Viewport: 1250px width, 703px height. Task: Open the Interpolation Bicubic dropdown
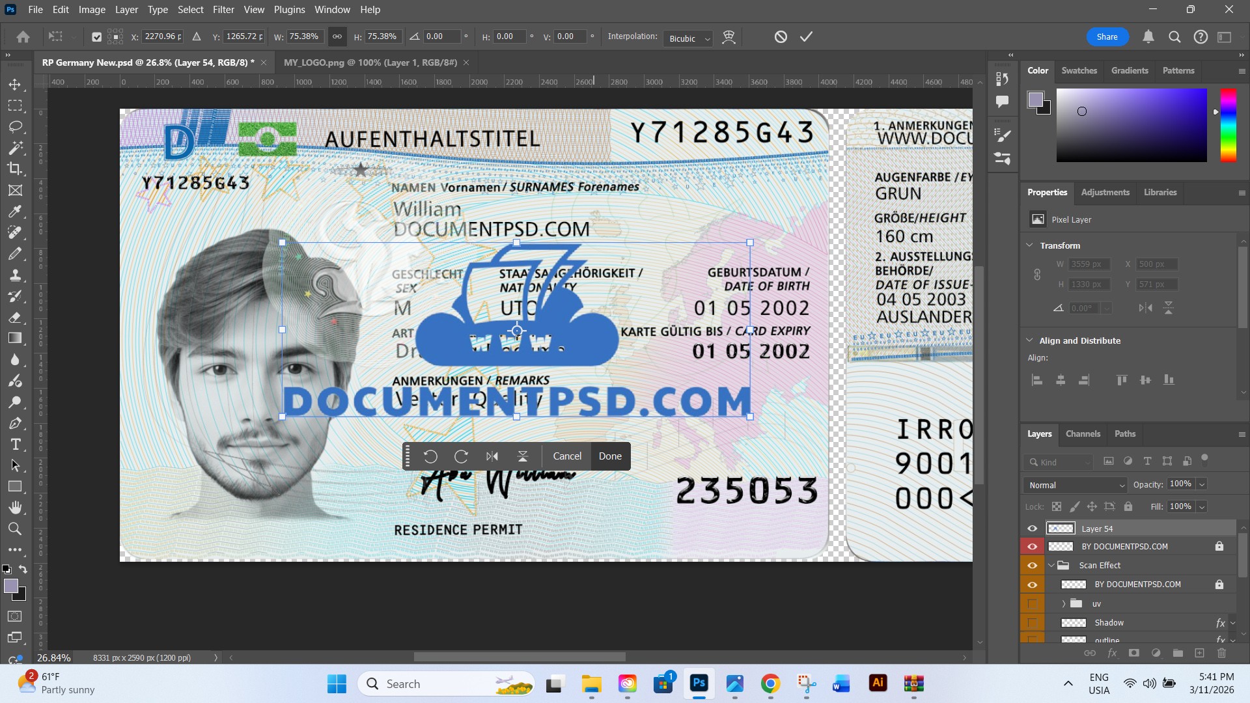tap(688, 38)
